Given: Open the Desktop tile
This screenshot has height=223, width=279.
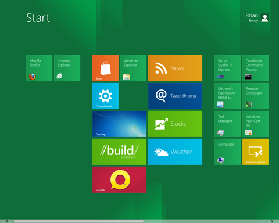Looking at the screenshot, I should [x=119, y=124].
